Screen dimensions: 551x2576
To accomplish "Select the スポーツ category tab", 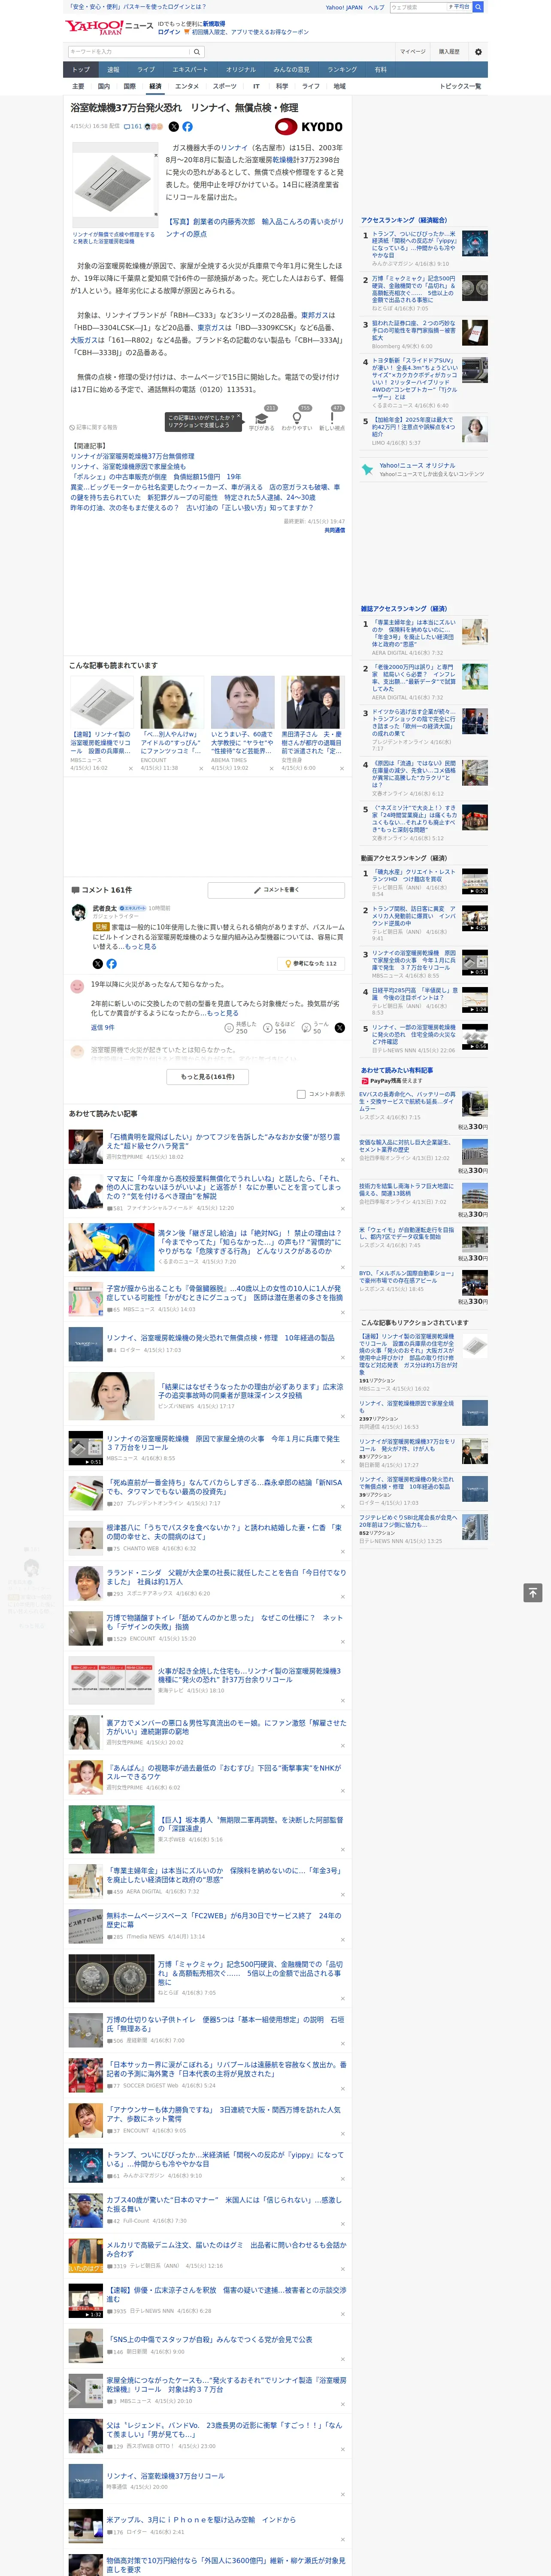I will [225, 86].
